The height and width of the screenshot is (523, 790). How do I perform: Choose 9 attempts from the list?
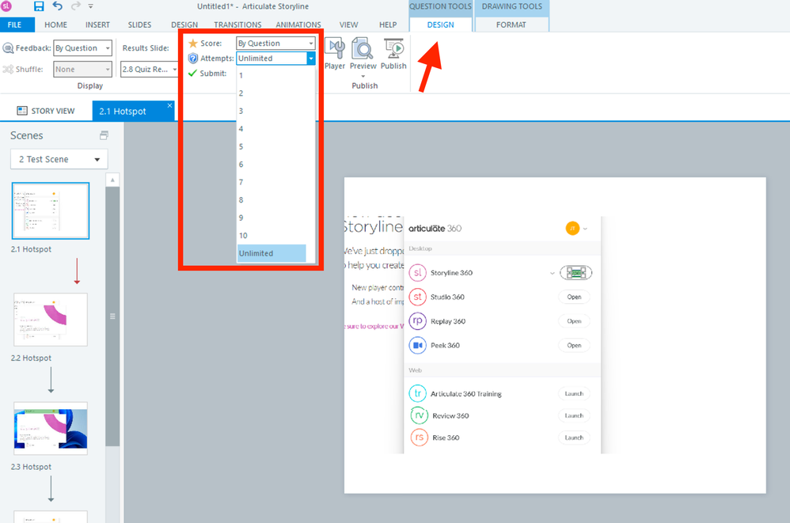click(x=272, y=218)
